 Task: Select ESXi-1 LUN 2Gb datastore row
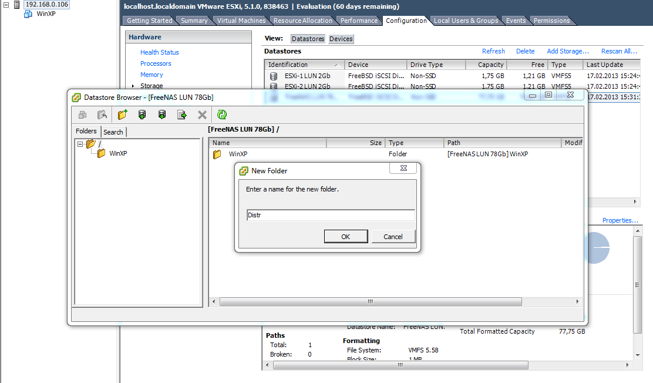pyautogui.click(x=452, y=76)
